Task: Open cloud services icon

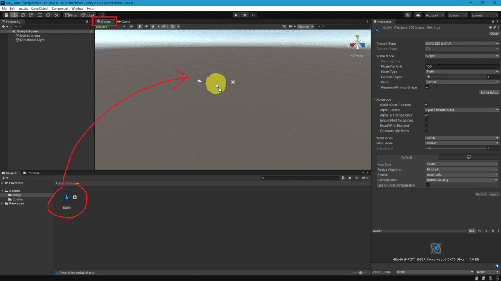Action: tap(418, 15)
